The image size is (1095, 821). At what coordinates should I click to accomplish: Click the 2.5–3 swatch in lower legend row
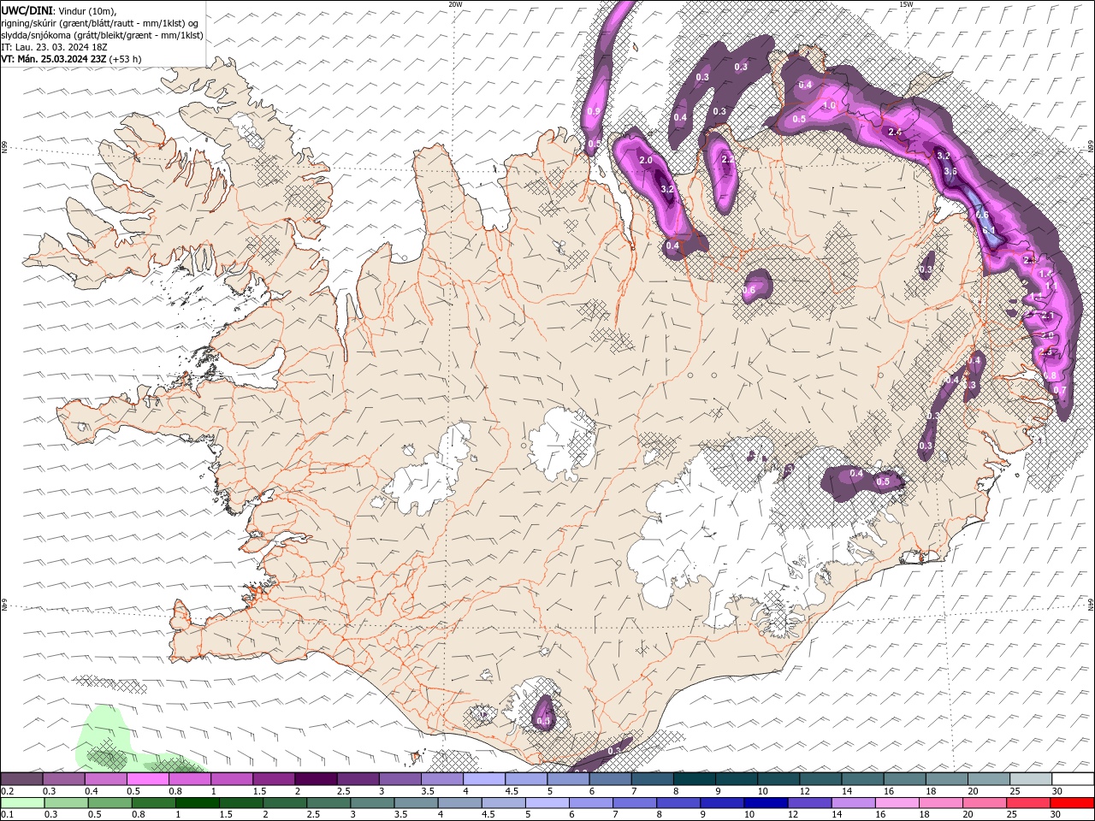pyautogui.click(x=328, y=802)
